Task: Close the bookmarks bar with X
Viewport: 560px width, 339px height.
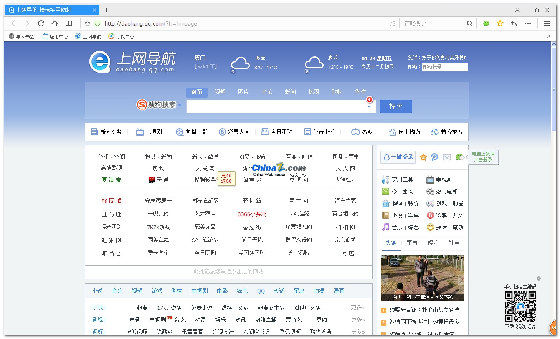Action: pyautogui.click(x=549, y=36)
